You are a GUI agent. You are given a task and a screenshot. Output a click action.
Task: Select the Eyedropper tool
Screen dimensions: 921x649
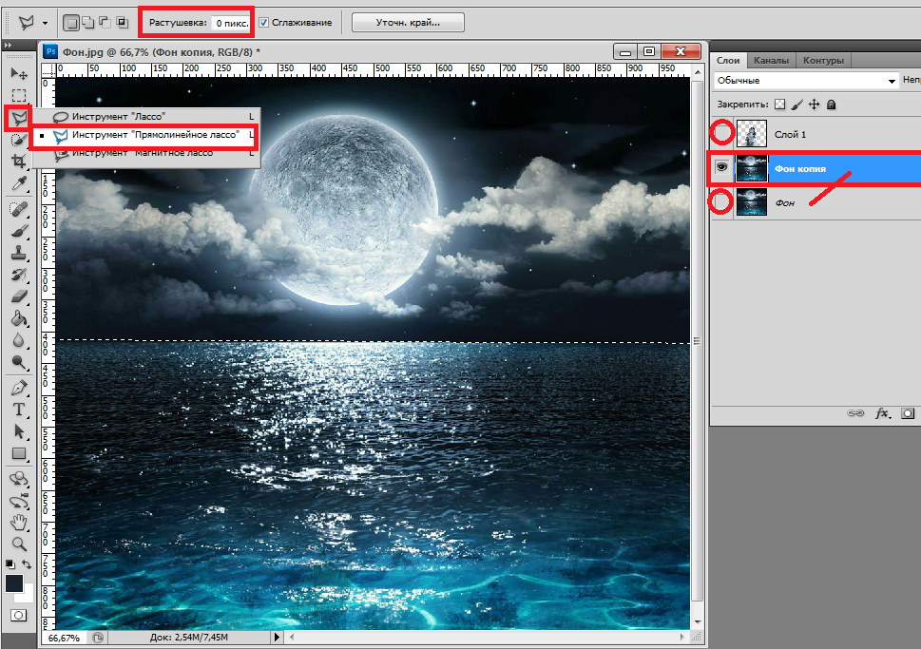[x=18, y=183]
